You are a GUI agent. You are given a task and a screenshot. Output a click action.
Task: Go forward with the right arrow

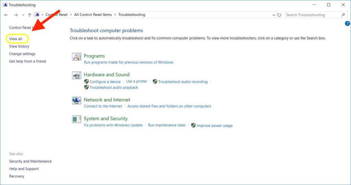[16, 15]
